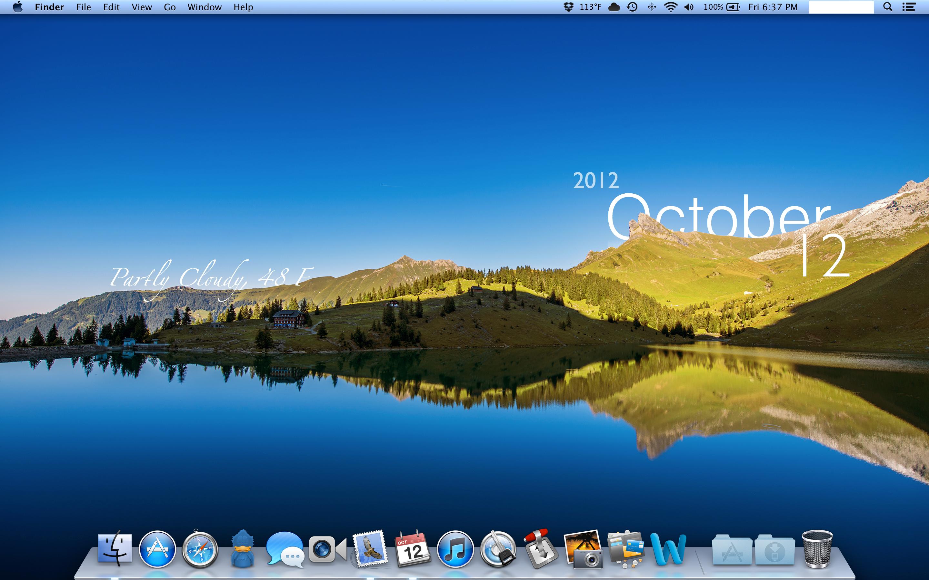Image resolution: width=929 pixels, height=580 pixels.
Task: Open the Go menu
Action: [170, 7]
